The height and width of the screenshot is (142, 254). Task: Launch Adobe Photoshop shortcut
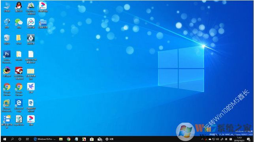[7, 57]
